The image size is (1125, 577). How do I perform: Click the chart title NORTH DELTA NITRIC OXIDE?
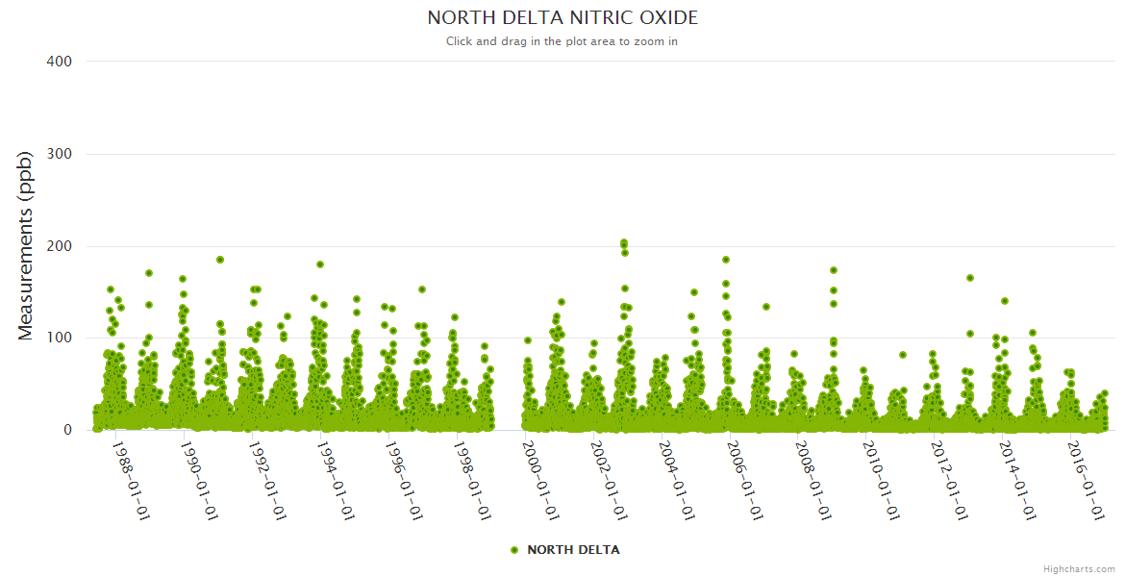point(562,18)
